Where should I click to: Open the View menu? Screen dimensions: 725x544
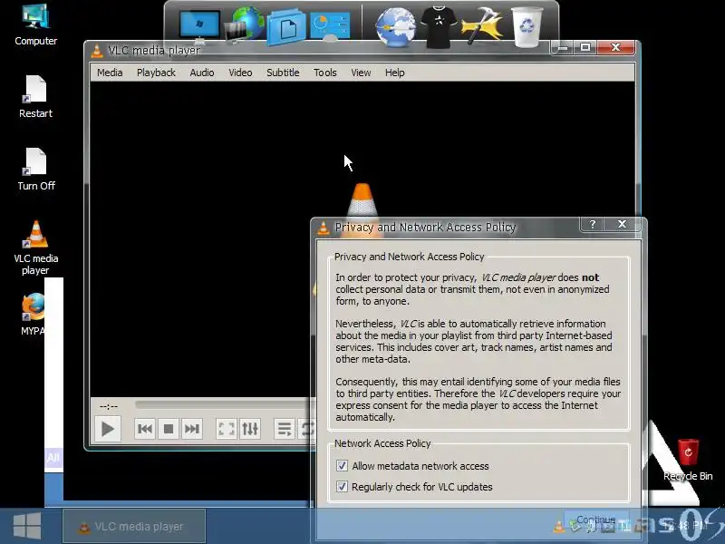(x=361, y=73)
